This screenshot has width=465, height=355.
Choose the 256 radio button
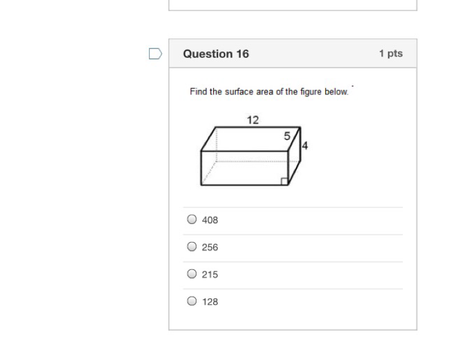[x=192, y=246]
